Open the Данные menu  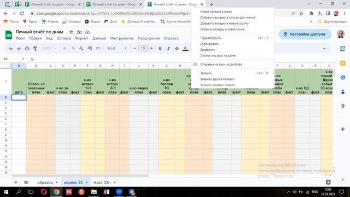[100, 38]
